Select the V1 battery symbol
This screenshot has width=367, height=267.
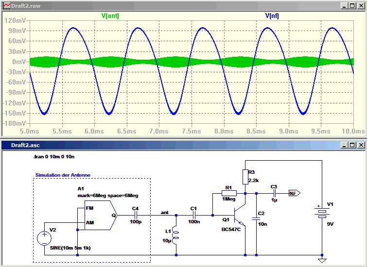(322, 213)
